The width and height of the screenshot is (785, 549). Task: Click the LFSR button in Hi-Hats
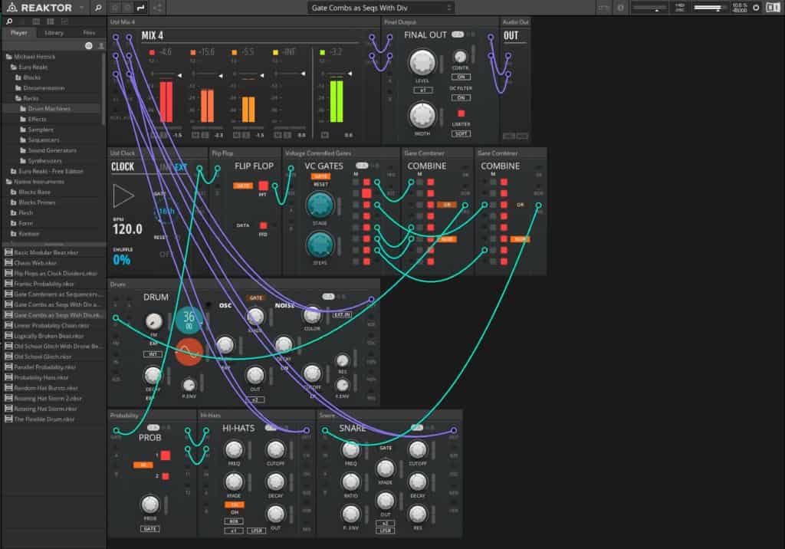[x=256, y=531]
